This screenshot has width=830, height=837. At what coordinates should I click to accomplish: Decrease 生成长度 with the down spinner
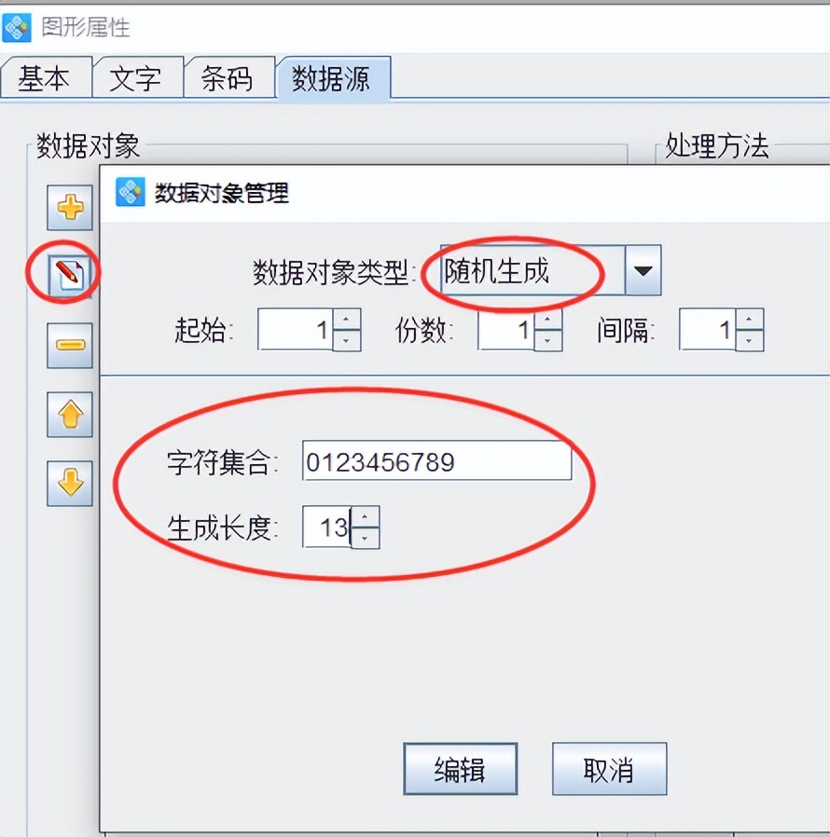(366, 538)
